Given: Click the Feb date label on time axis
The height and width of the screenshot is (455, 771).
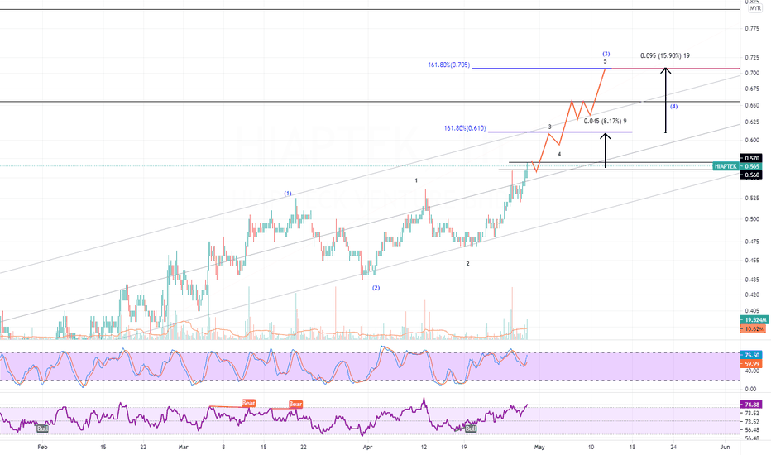Looking at the screenshot, I should [43, 447].
